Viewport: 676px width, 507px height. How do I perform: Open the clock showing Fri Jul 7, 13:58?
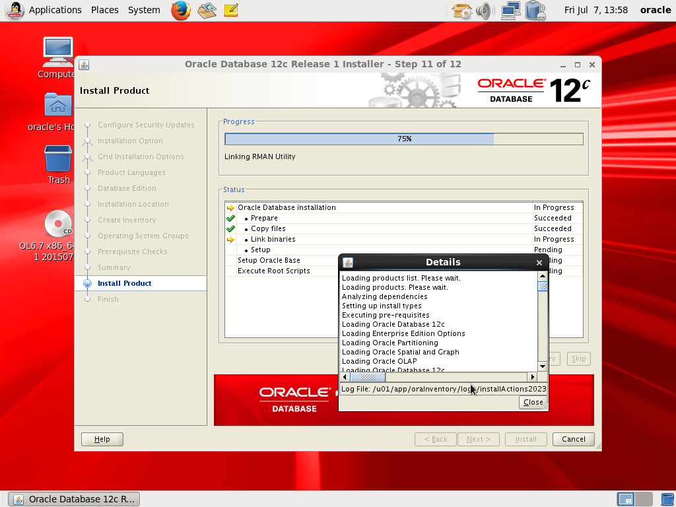click(596, 10)
